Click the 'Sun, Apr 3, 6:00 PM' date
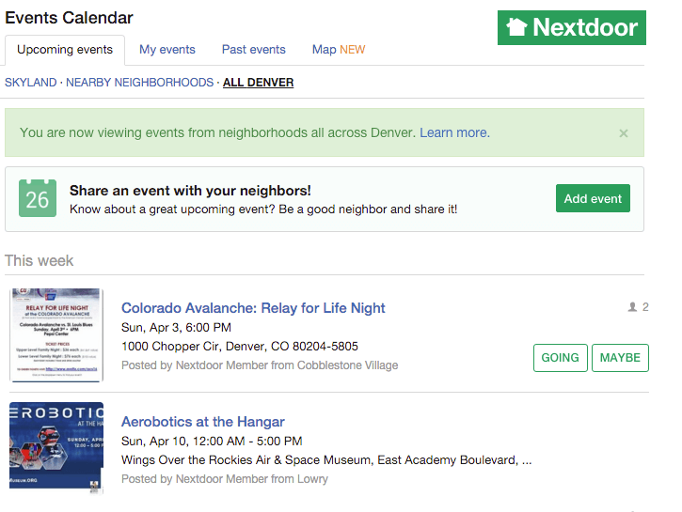The image size is (682, 512). click(x=176, y=328)
